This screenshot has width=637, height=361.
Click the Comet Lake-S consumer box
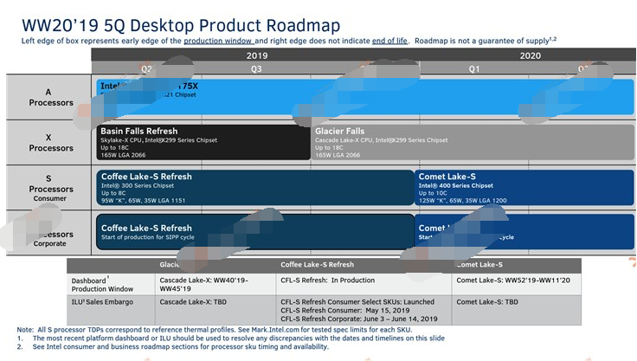pyautogui.click(x=524, y=187)
